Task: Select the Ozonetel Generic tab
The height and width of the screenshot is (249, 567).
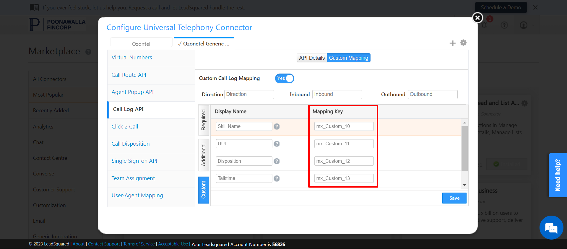Action: [x=204, y=44]
